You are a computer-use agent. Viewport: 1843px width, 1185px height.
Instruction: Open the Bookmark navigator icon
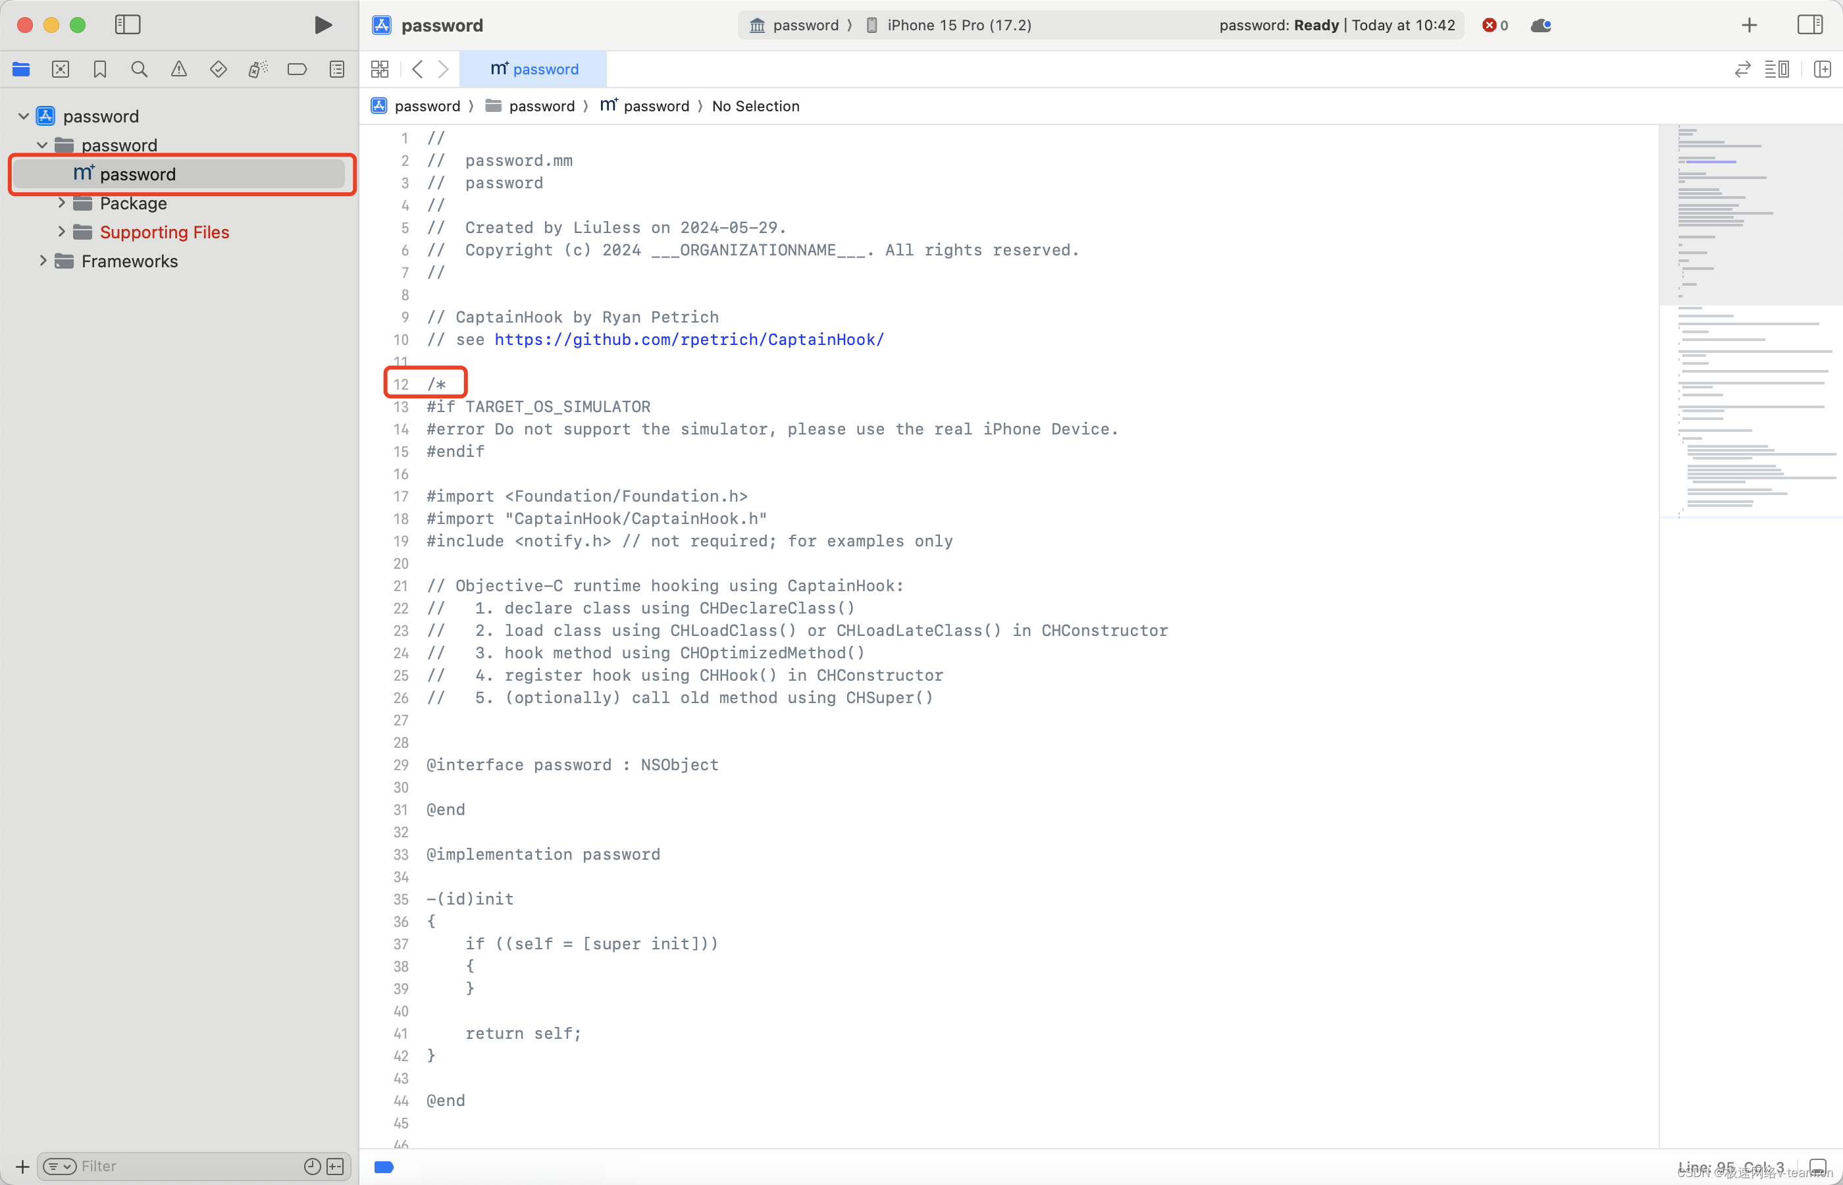pos(100,69)
